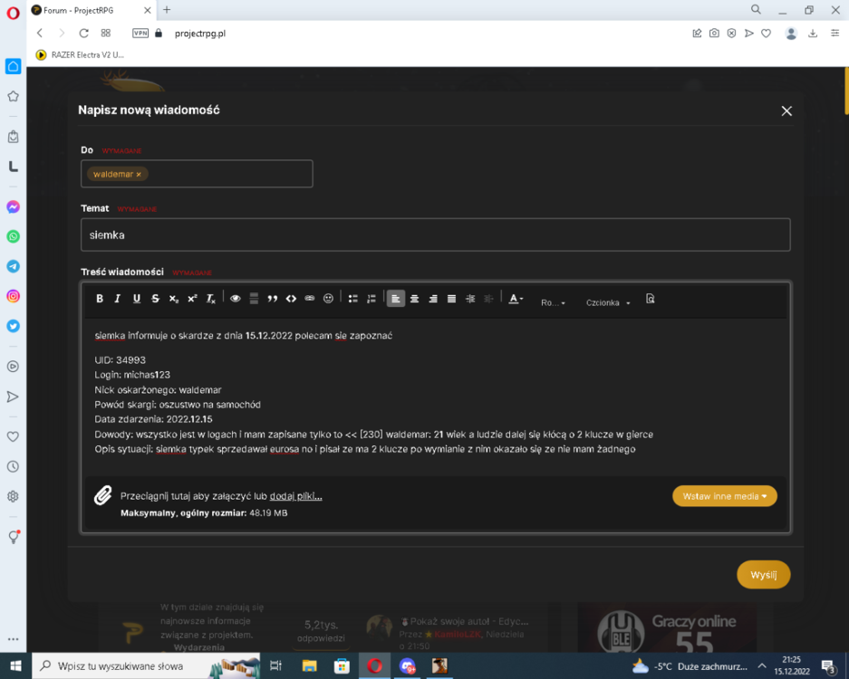
Task: Toggle bold formatting in message editor
Action: [x=100, y=299]
